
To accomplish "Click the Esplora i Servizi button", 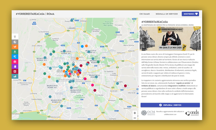I will pos(170,105).
